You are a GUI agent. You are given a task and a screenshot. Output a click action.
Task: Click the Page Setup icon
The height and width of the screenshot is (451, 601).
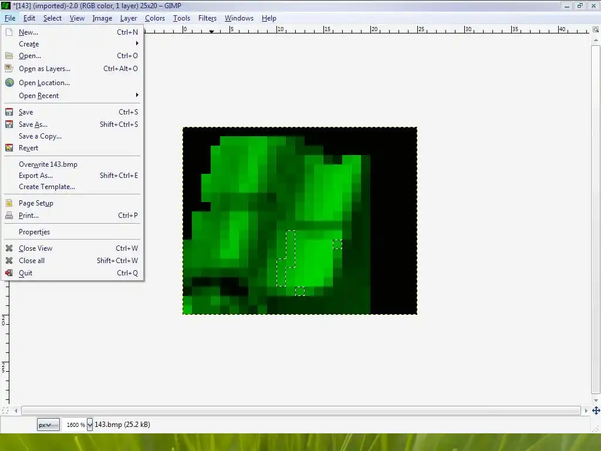9,203
